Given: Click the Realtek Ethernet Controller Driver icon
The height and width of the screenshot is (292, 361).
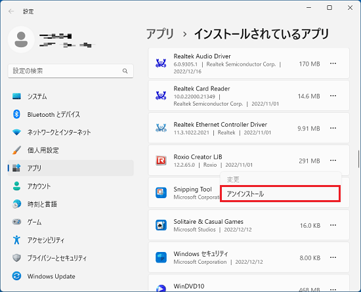Looking at the screenshot, I should click(x=161, y=128).
